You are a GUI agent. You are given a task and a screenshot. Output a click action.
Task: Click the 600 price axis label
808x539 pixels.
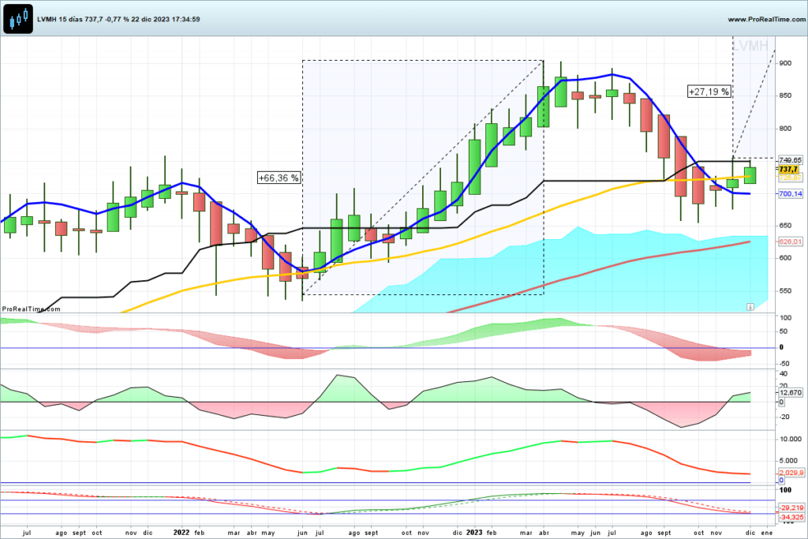tap(785, 257)
